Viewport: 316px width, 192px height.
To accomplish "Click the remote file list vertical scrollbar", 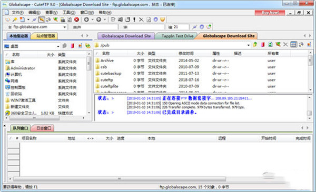I will 310,60.
